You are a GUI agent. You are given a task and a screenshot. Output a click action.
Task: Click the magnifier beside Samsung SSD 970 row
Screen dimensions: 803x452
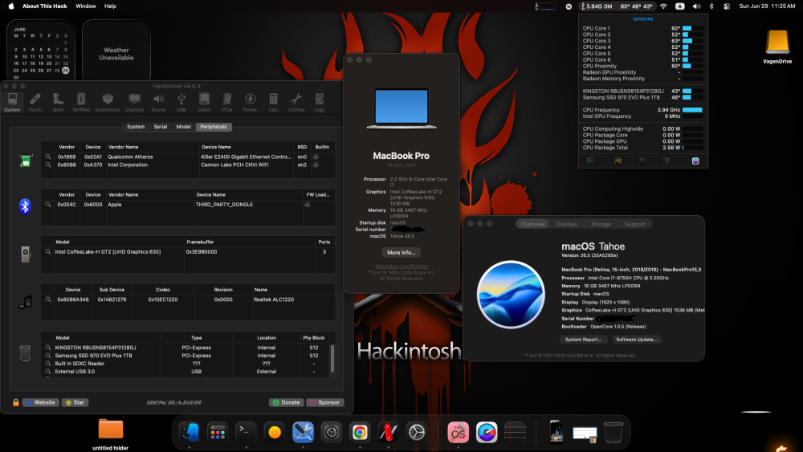point(48,355)
